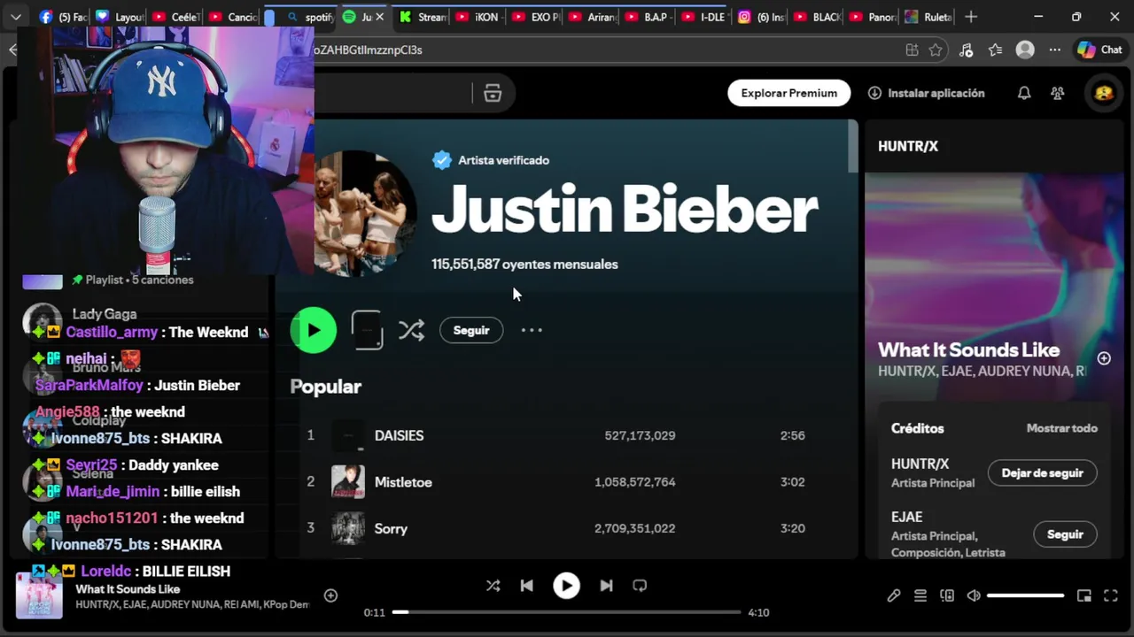Seek in the song progress bar
Image resolution: width=1134 pixels, height=637 pixels.
[567, 612]
